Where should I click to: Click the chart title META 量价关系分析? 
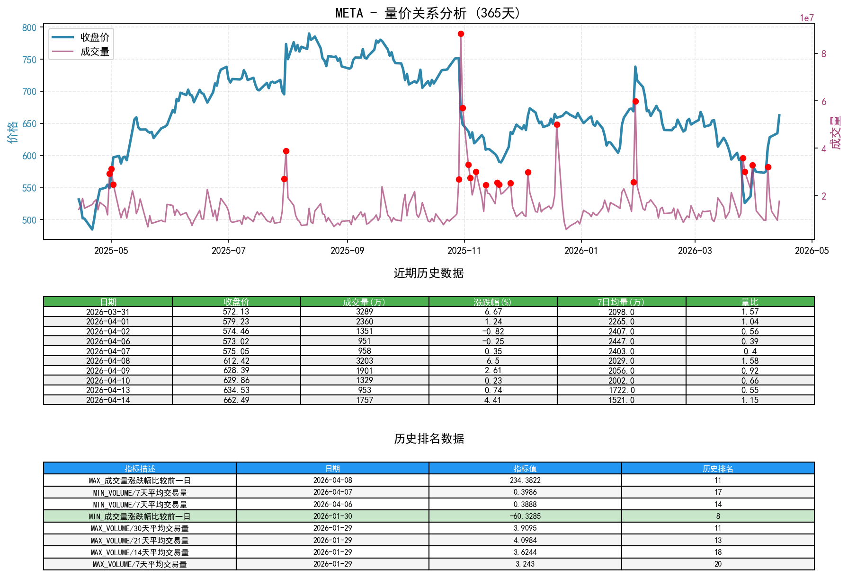(428, 13)
